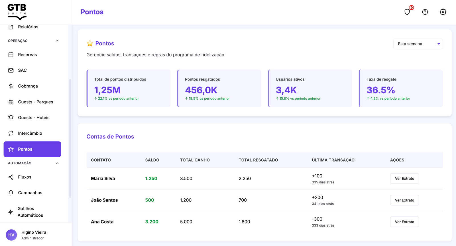Viewport: 456px width, 246px height.
Task: Go to Guests - Parques menu item
Action: (x=35, y=102)
